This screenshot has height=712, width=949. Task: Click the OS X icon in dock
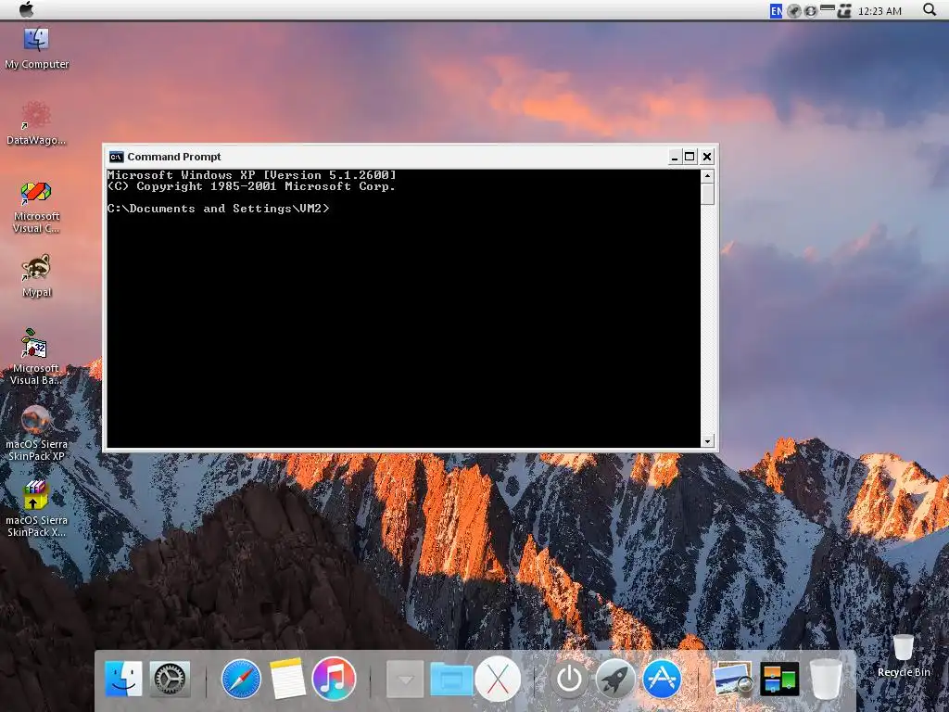pos(498,679)
